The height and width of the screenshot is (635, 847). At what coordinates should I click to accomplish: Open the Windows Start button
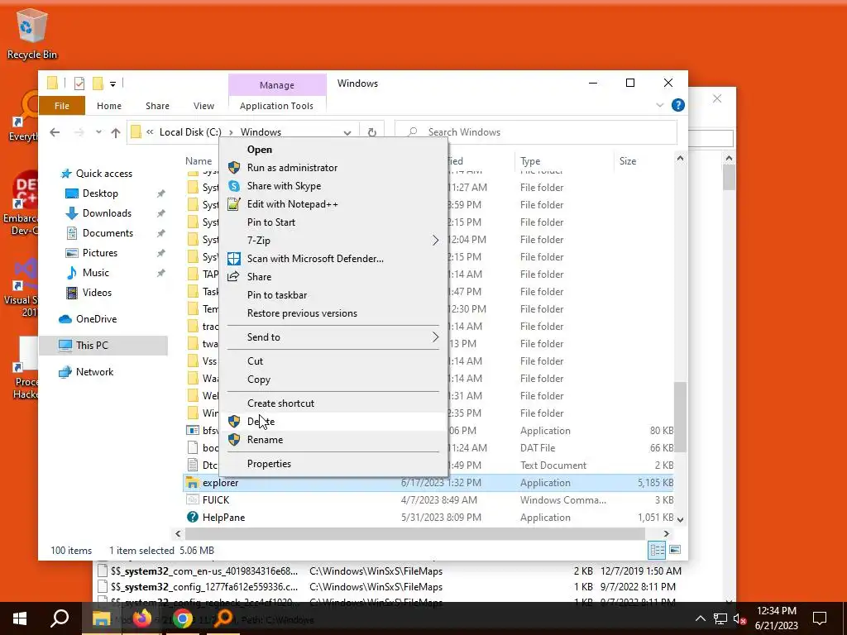coord(20,618)
